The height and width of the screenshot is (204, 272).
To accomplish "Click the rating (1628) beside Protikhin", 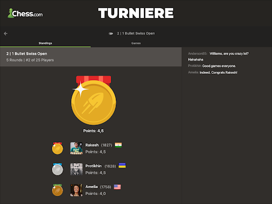I will pos(110,166).
